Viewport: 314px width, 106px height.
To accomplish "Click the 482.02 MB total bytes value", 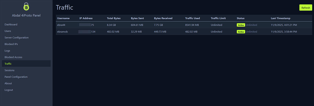I will tap(113, 32).
